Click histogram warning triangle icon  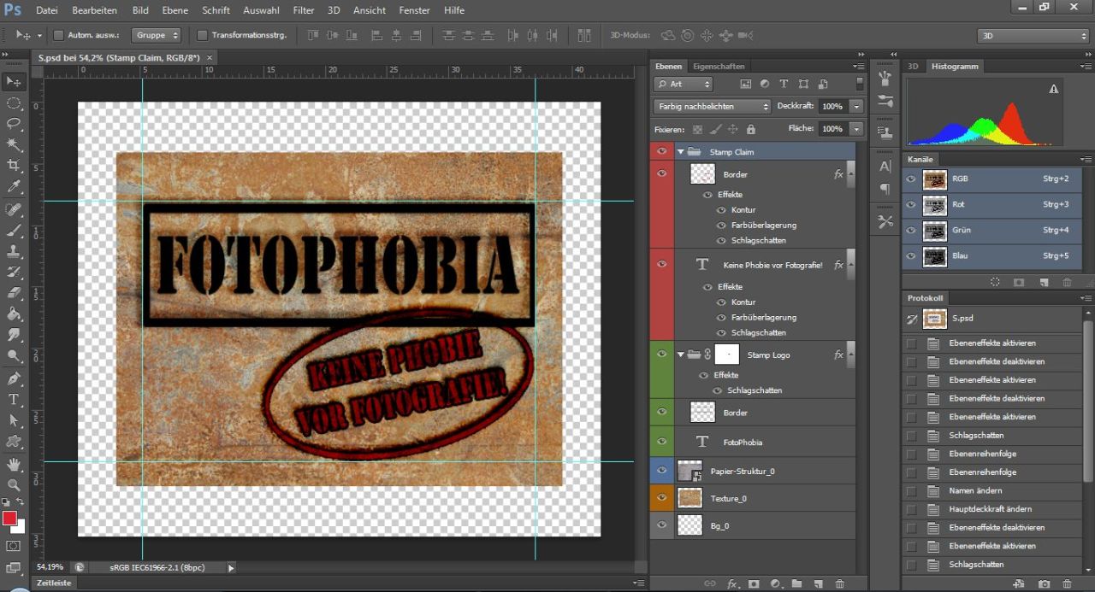1054,89
